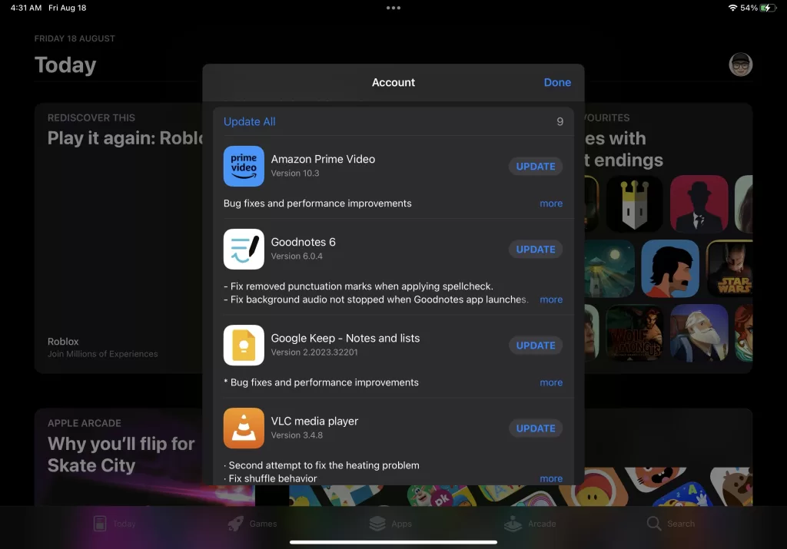Tap the red silhouette man game icon
The height and width of the screenshot is (549, 787).
pyautogui.click(x=699, y=203)
